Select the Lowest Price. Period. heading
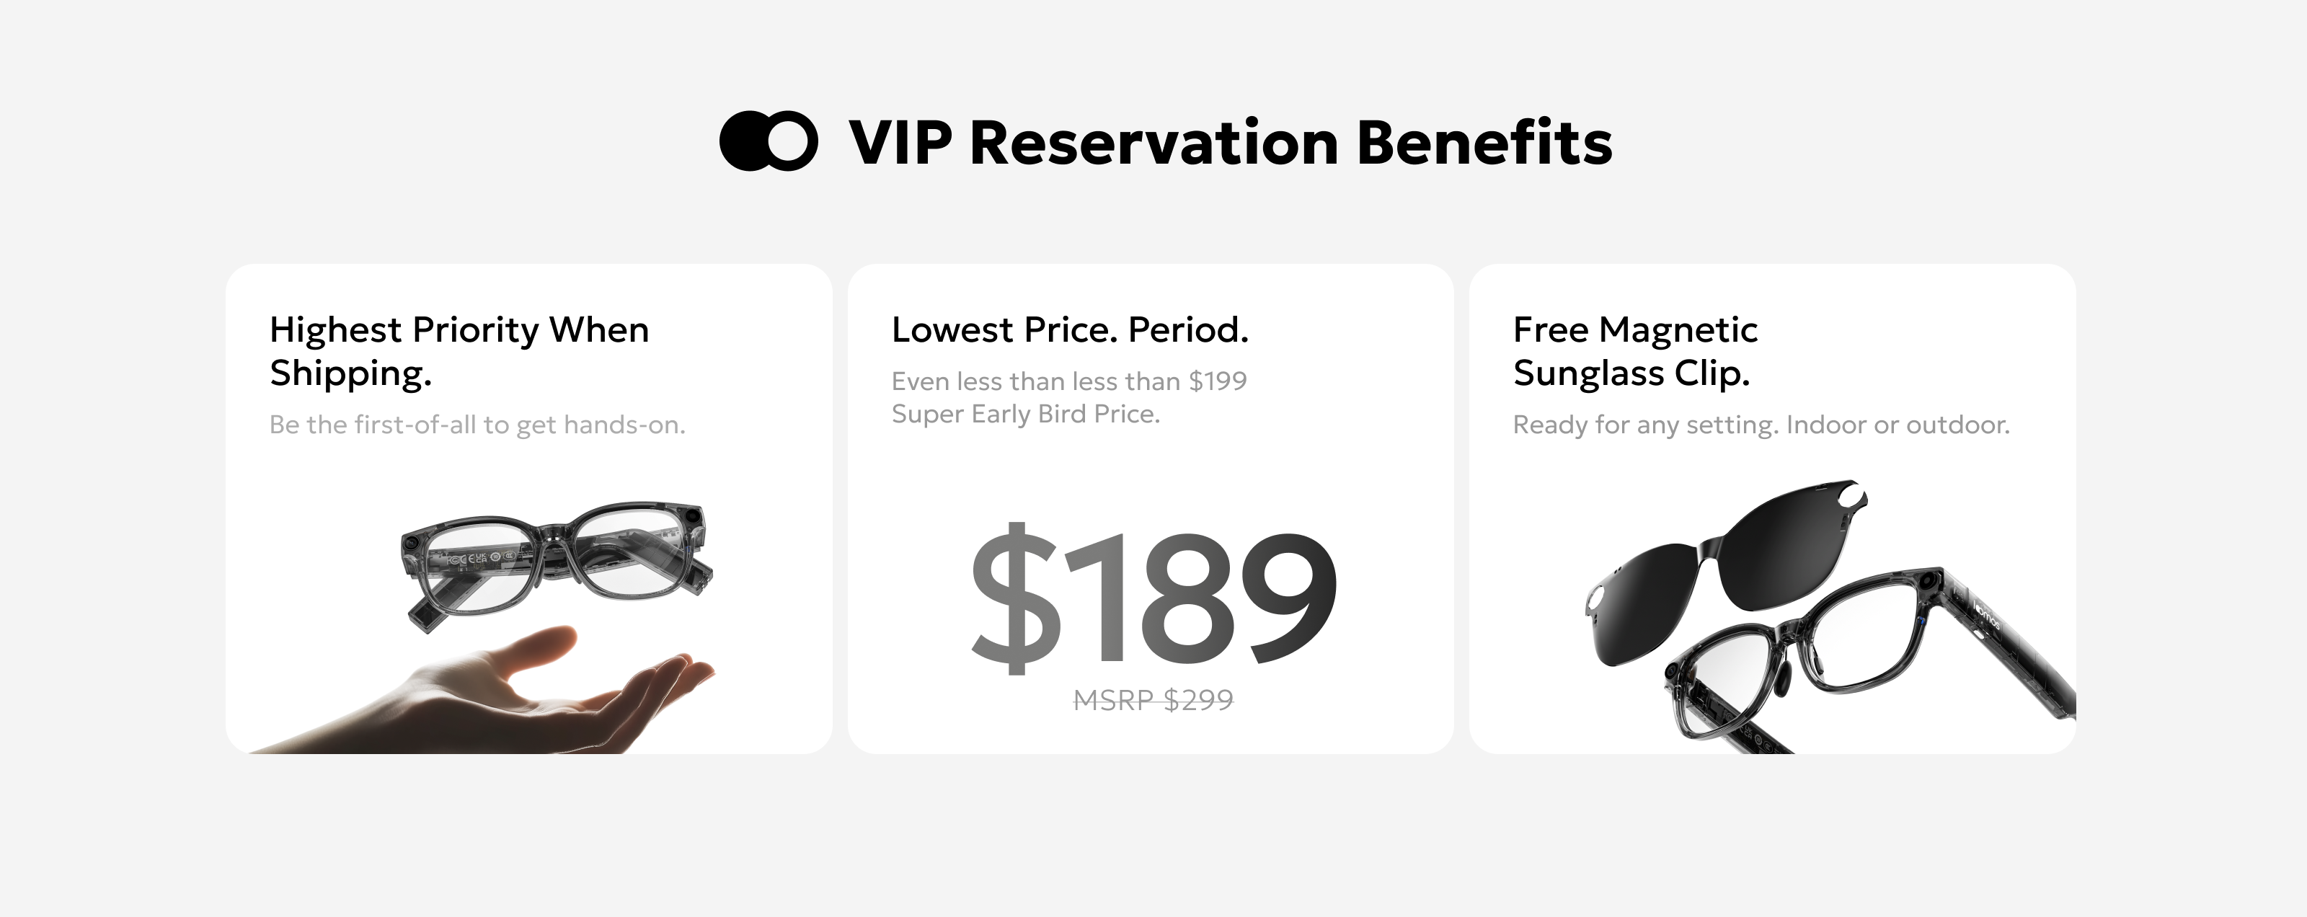 click(1069, 329)
